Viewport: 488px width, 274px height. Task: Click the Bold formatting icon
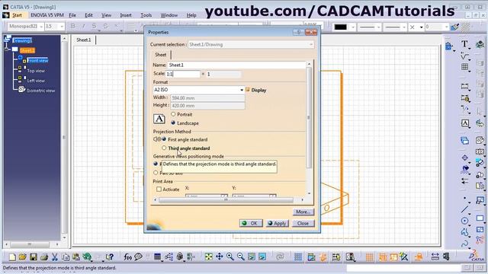(x=72, y=27)
